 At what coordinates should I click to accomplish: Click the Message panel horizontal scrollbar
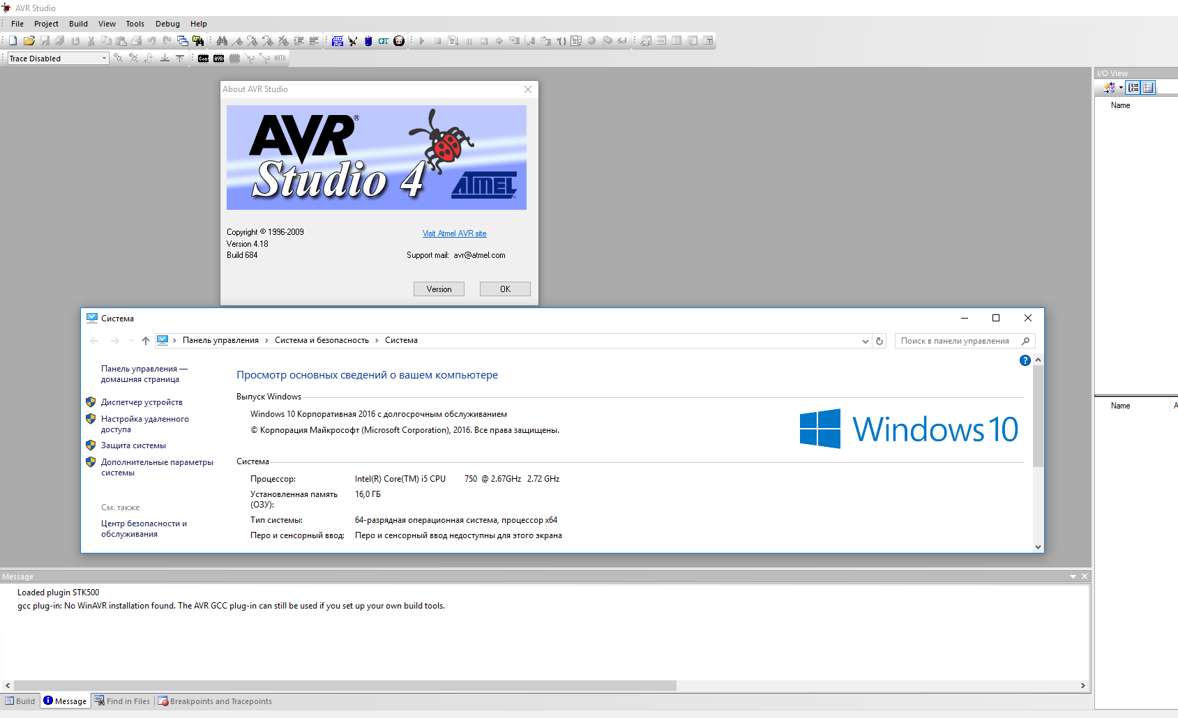pyautogui.click(x=345, y=685)
